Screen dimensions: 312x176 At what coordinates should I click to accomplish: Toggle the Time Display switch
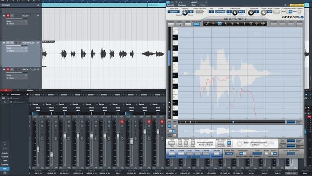click(x=242, y=154)
